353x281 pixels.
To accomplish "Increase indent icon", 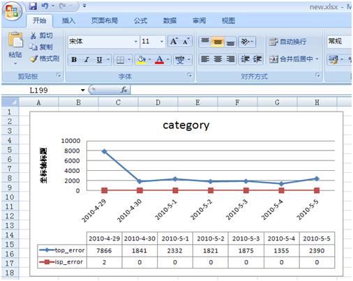I will [x=257, y=59].
